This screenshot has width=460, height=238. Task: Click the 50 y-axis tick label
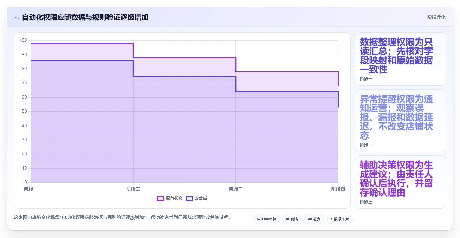[24, 111]
